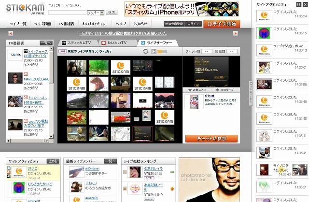Image resolution: width=309 pixels, height=202 pixels.
Task: Click 止める to stop site activity feed
Action: pos(53,161)
